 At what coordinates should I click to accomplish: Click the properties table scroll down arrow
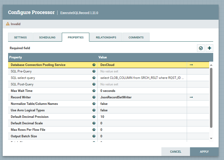pyautogui.click(x=211, y=138)
